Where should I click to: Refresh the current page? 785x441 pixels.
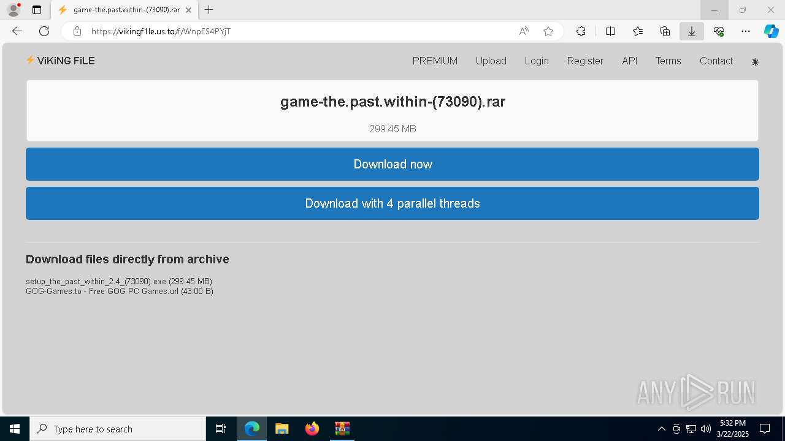(44, 31)
